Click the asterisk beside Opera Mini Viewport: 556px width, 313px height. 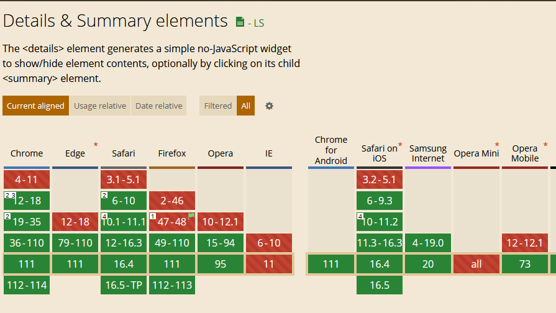pos(497,145)
